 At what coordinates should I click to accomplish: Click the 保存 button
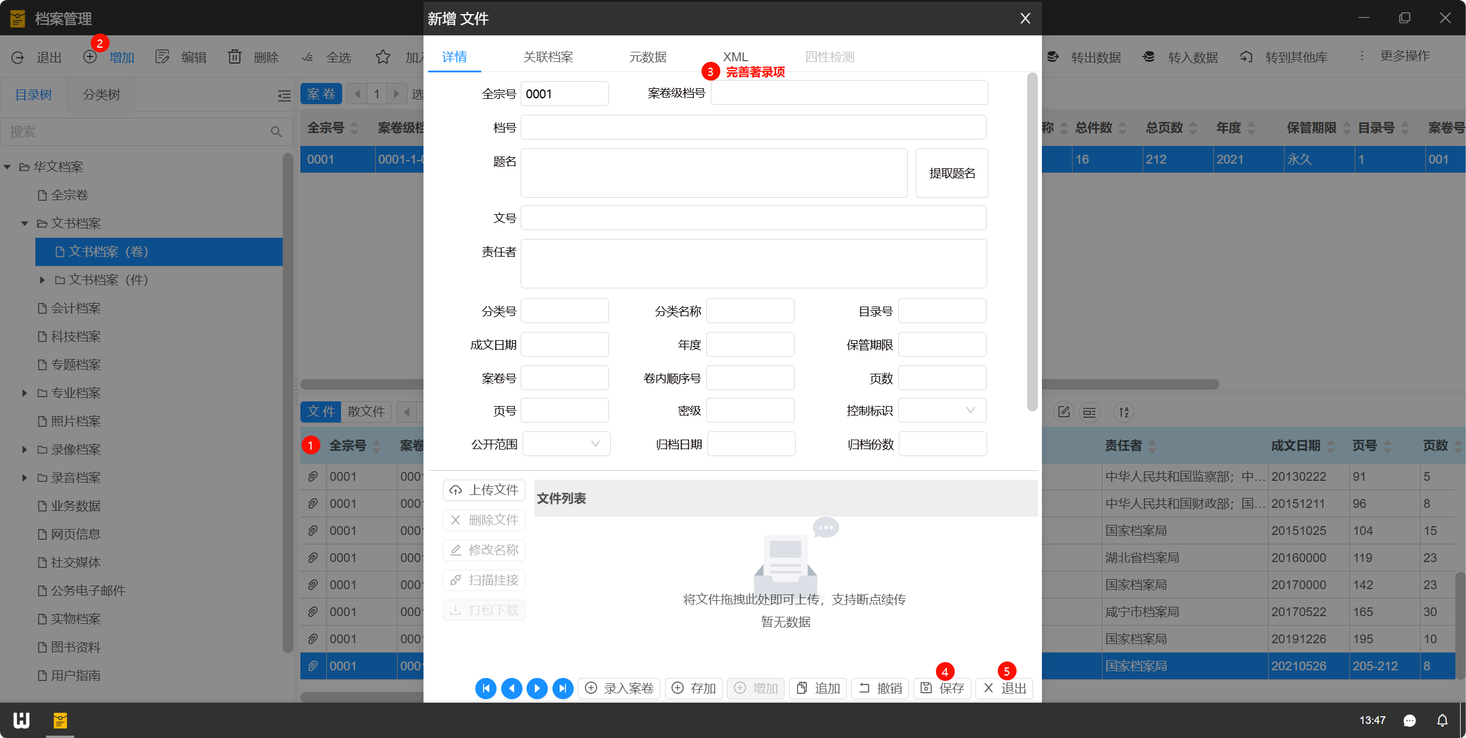[x=943, y=688]
